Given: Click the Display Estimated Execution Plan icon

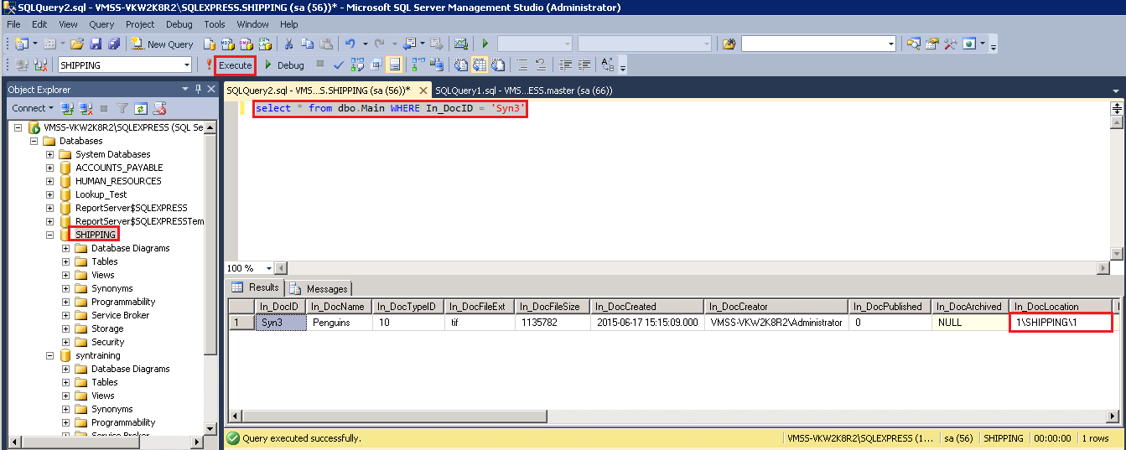Looking at the screenshot, I should pos(357,65).
